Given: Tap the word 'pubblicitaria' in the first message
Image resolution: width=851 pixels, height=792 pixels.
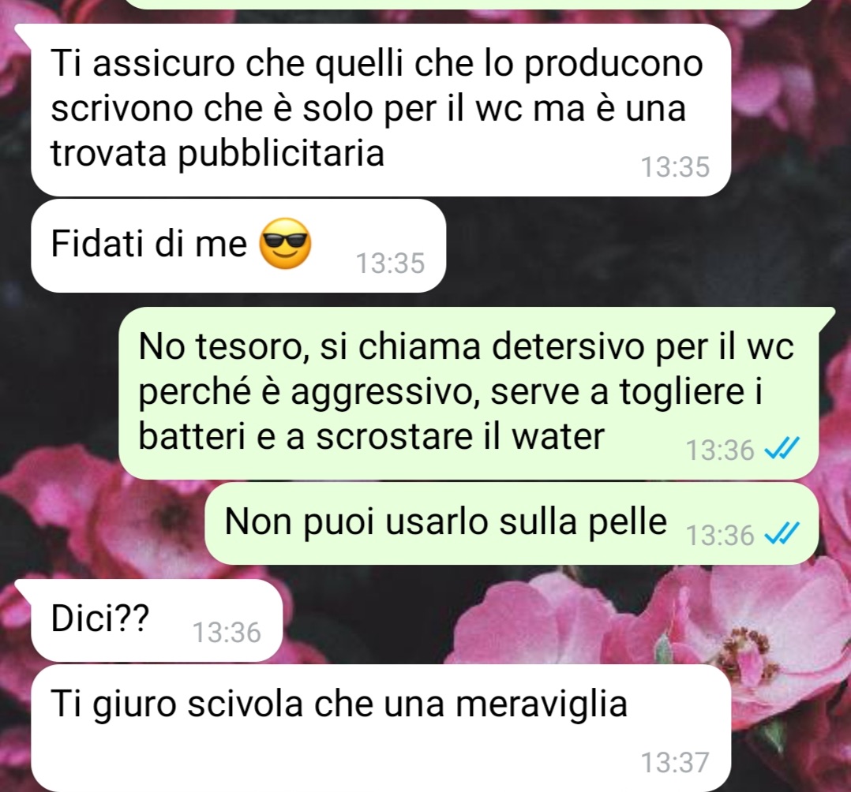Looking at the screenshot, I should tap(281, 155).
